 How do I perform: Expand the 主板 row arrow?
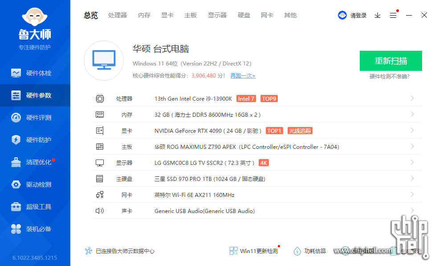coord(412,146)
